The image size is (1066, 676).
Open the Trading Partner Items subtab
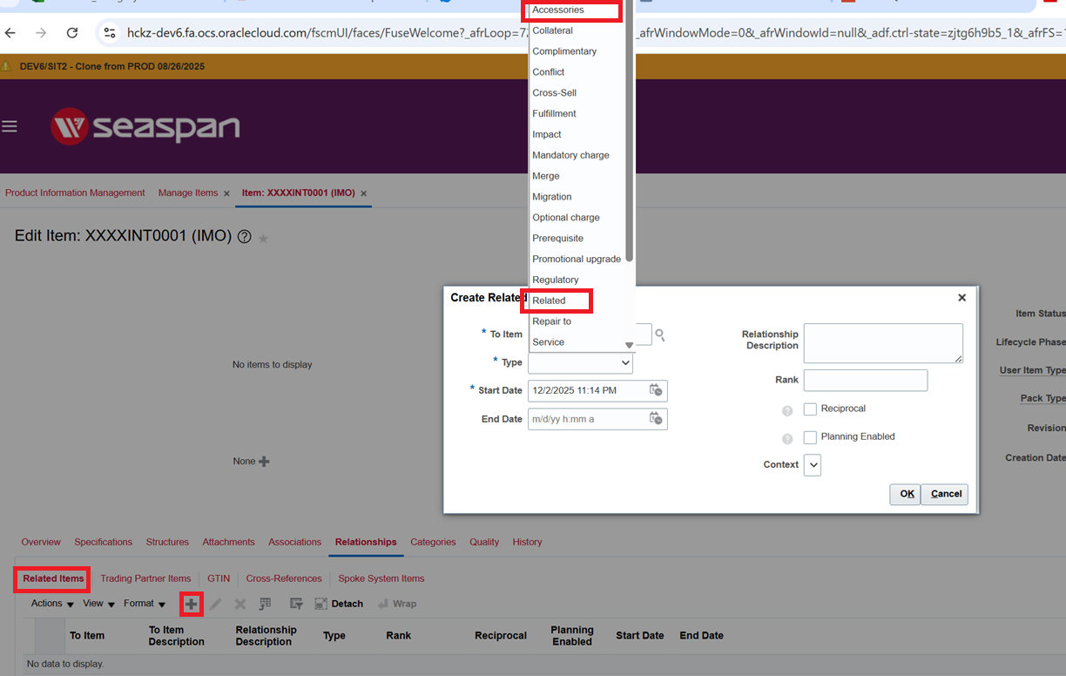145,578
